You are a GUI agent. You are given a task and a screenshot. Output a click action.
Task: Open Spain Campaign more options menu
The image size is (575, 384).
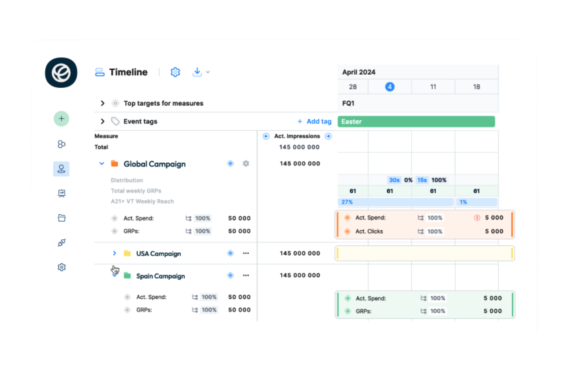pos(246,275)
